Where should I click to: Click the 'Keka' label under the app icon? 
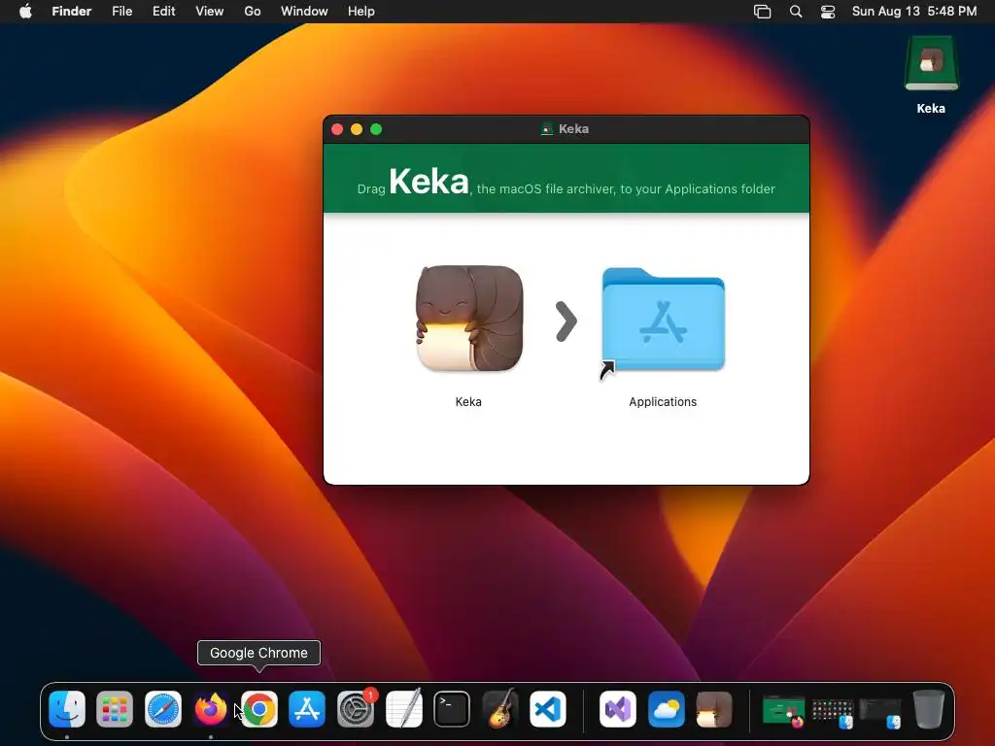(468, 401)
